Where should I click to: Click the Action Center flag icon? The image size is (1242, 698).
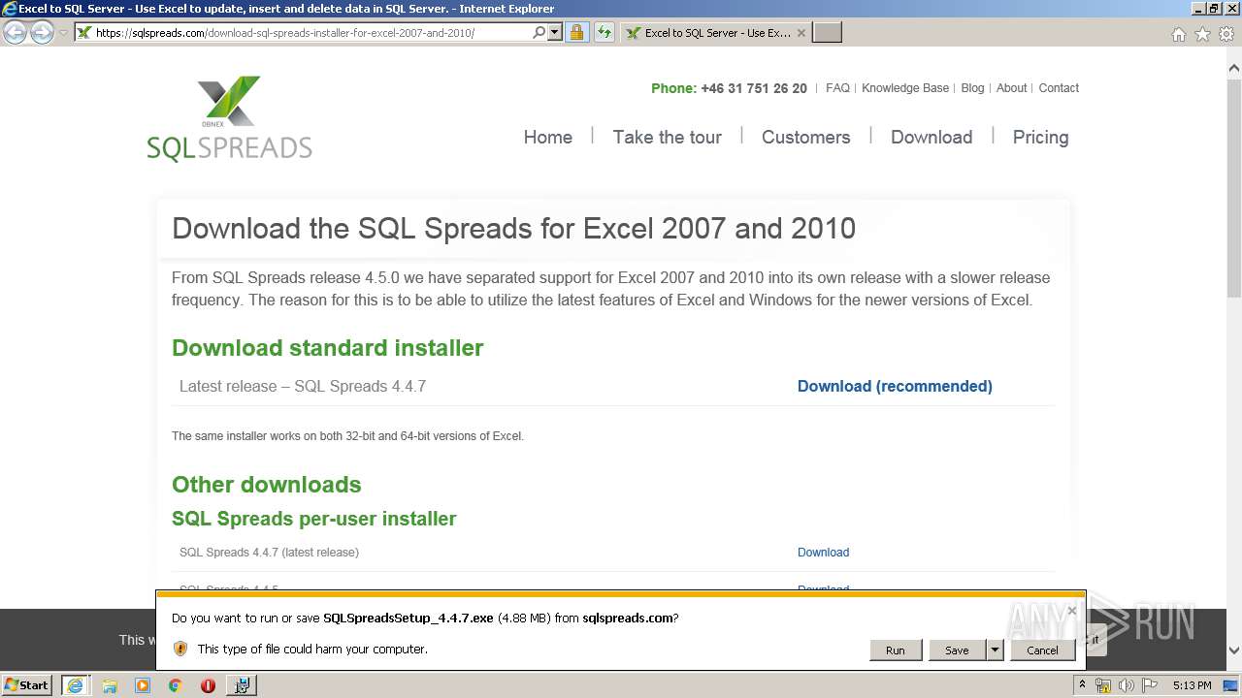[x=1150, y=685]
